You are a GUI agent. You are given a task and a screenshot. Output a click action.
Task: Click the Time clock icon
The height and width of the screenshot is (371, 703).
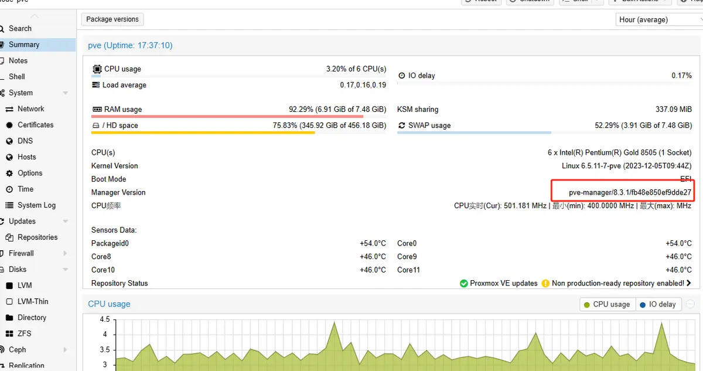point(9,189)
